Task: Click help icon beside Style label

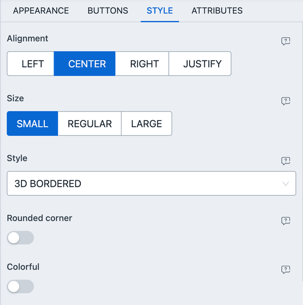Action: tap(286, 161)
